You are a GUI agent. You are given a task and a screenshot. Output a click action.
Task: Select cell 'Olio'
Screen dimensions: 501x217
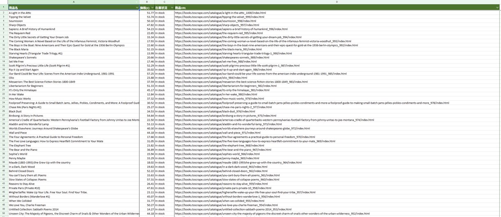pyautogui.click(x=74, y=78)
